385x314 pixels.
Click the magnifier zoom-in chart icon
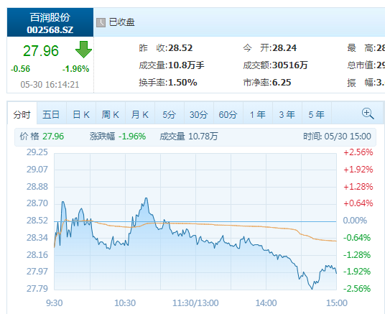[x=368, y=114]
